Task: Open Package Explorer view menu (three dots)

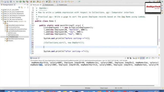Action: point(28,7)
